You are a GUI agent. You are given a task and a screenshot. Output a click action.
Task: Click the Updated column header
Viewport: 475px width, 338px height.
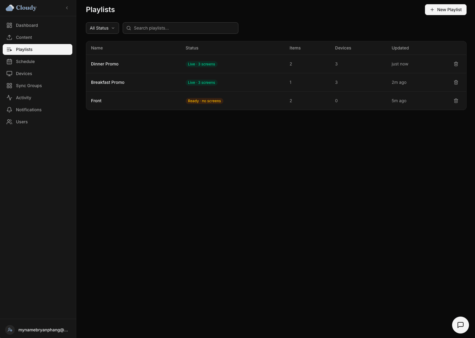400,48
